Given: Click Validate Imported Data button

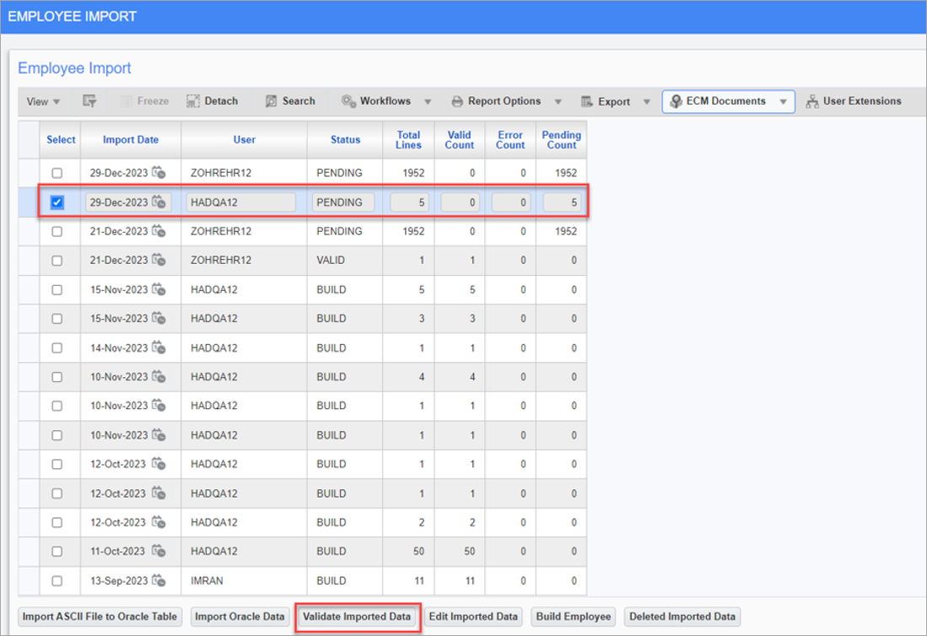Looking at the screenshot, I should coord(357,617).
